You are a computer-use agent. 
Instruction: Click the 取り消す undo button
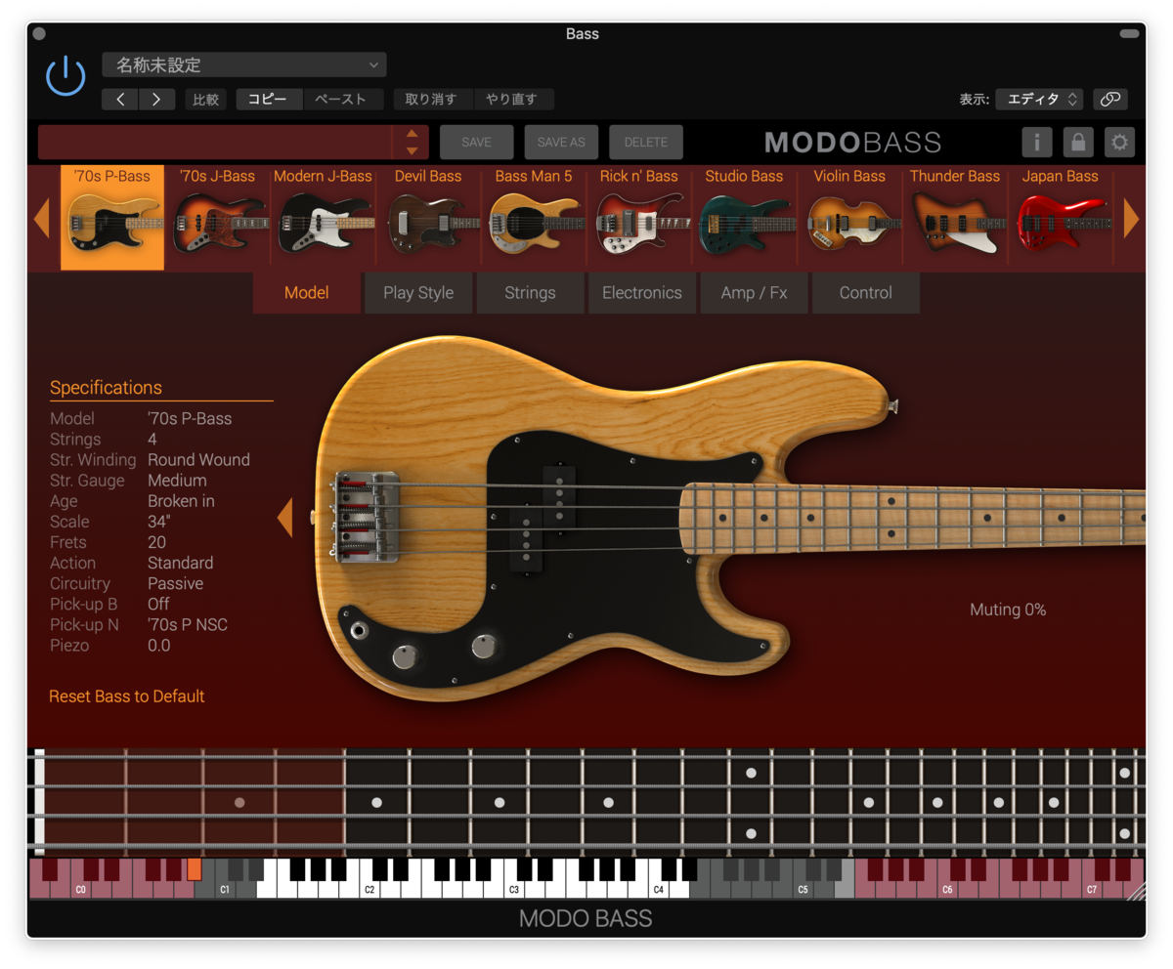click(x=431, y=99)
